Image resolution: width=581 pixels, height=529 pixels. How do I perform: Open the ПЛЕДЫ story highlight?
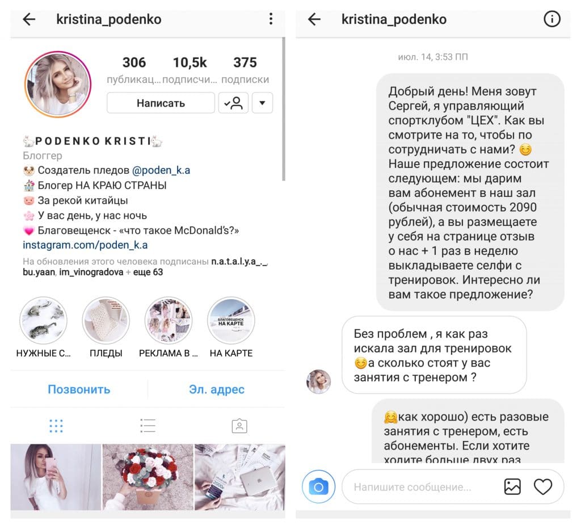[106, 321]
